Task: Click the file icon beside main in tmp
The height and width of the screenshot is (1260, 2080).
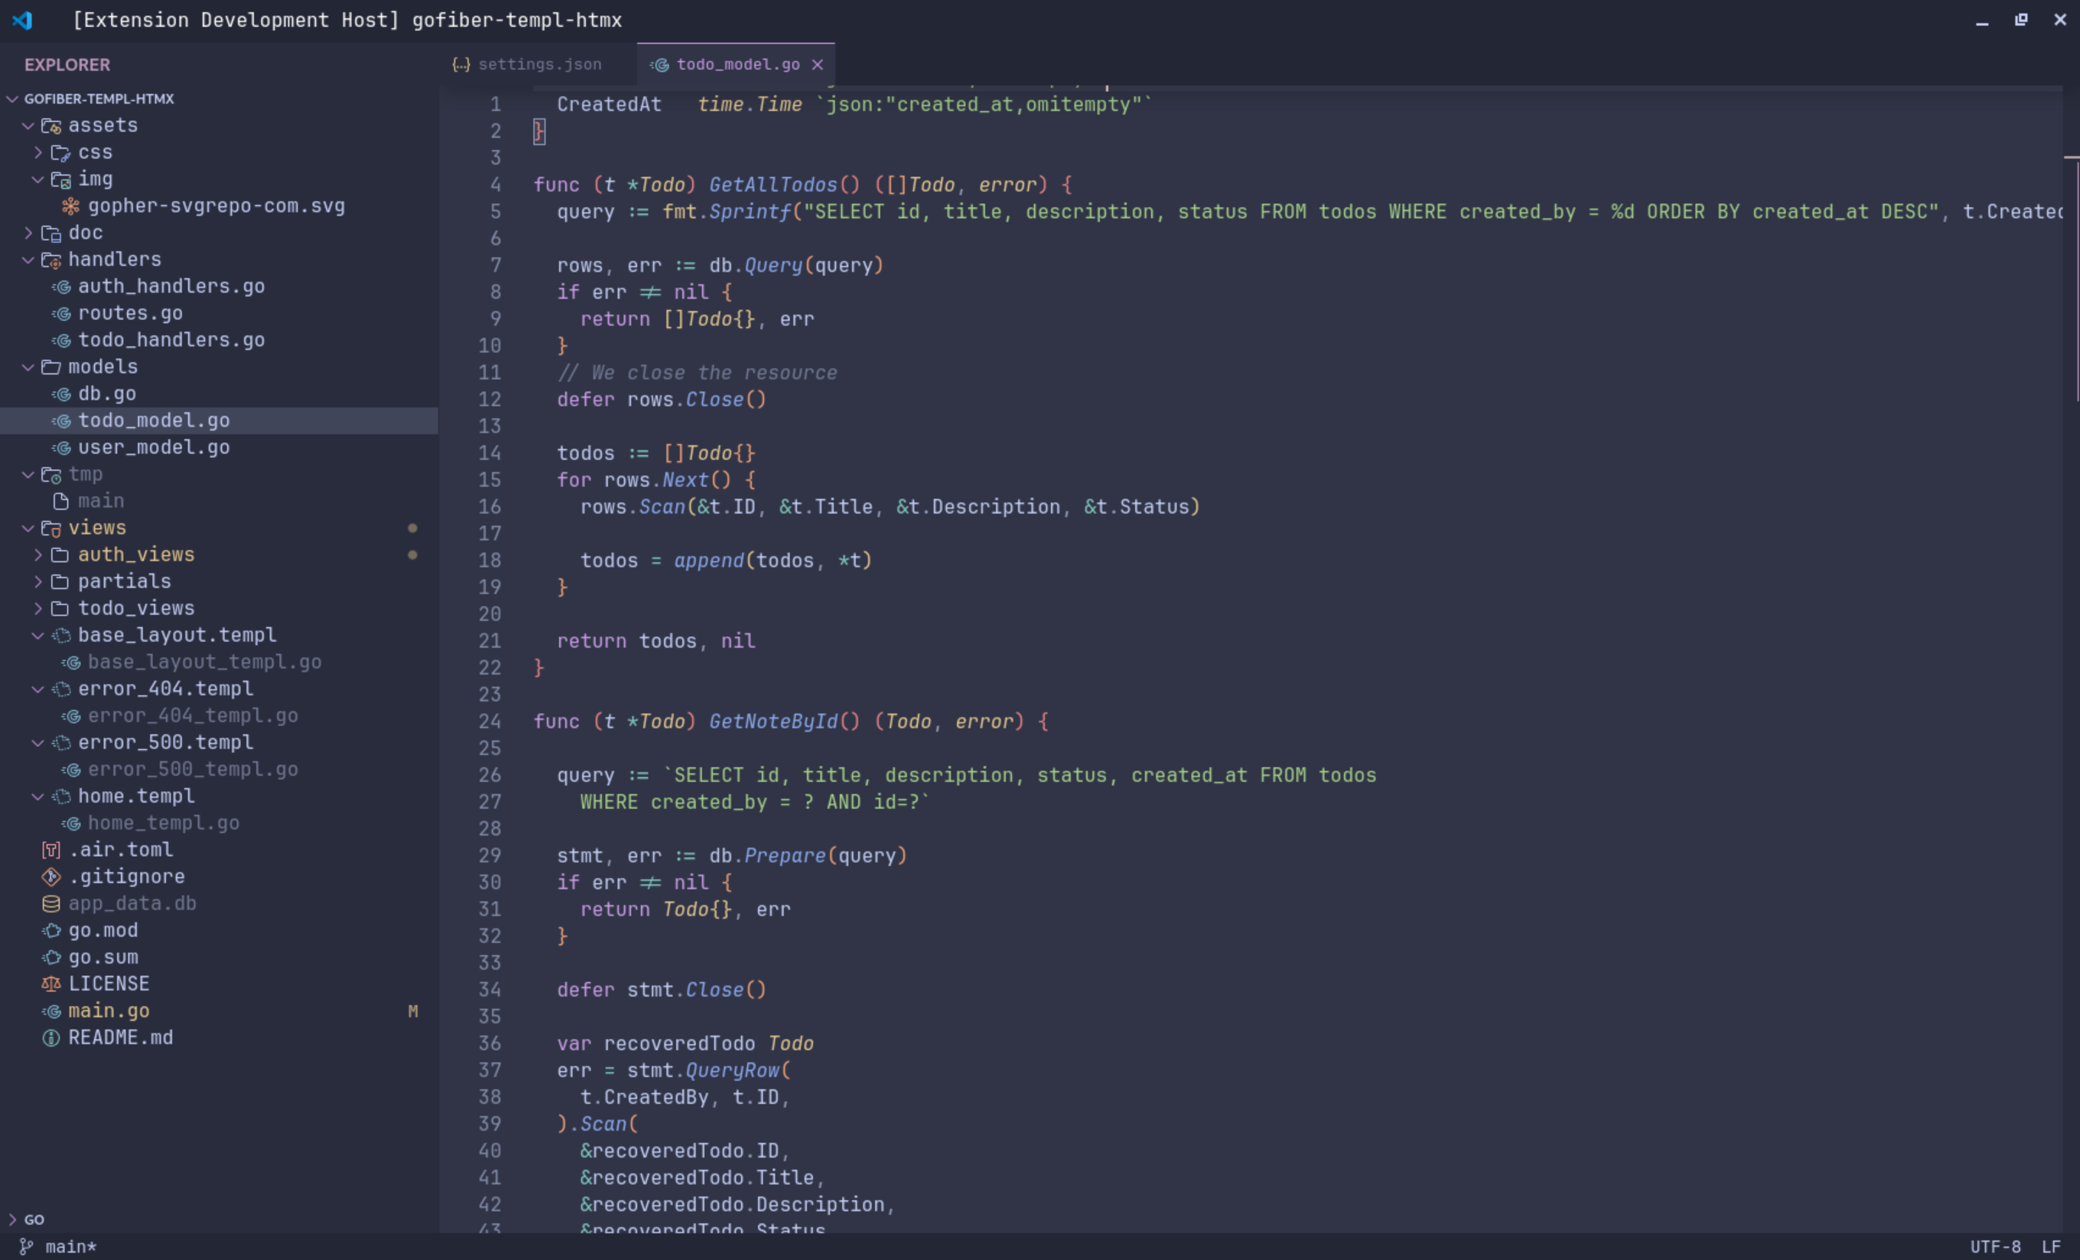Action: (61, 502)
